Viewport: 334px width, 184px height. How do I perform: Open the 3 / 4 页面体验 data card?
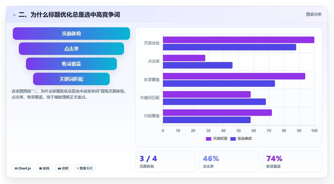(166, 161)
